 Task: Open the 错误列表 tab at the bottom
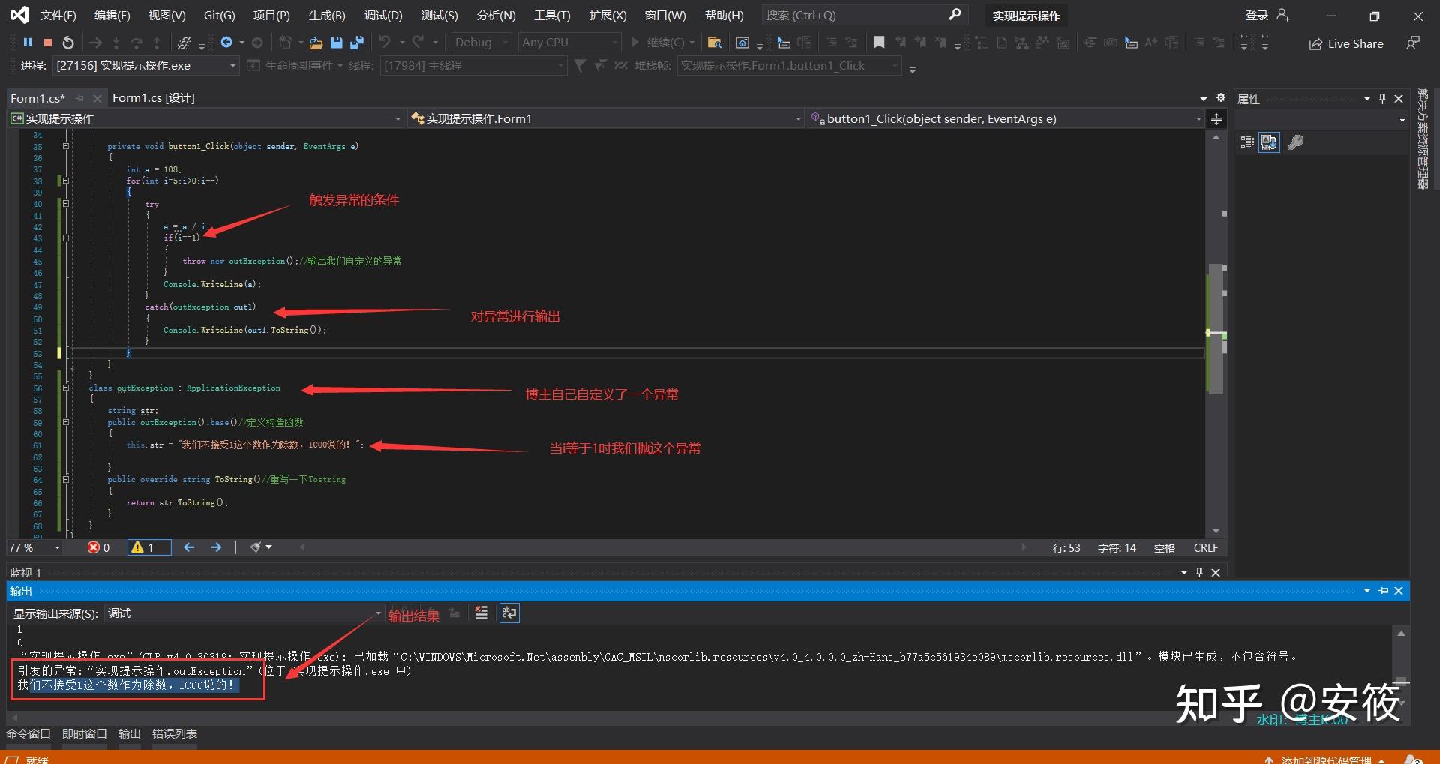174,734
